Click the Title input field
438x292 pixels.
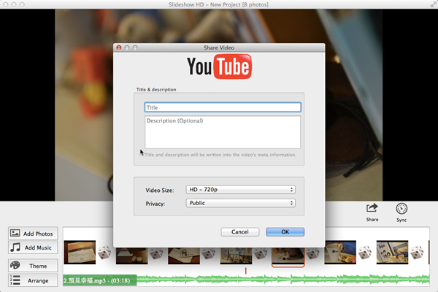point(223,107)
